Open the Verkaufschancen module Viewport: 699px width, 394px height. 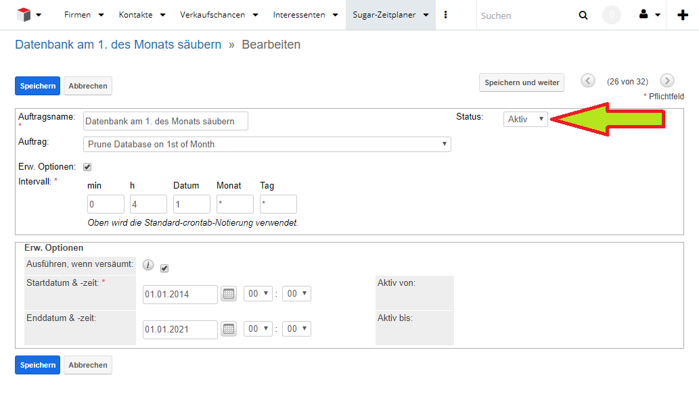point(212,15)
